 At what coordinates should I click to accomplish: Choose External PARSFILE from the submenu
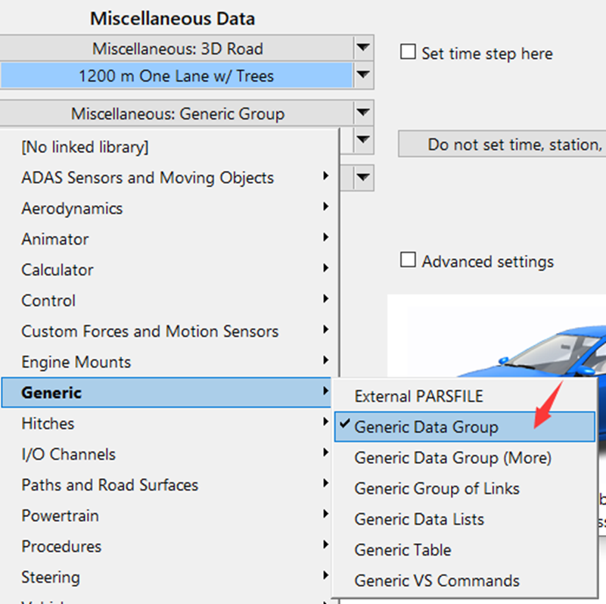click(x=418, y=396)
